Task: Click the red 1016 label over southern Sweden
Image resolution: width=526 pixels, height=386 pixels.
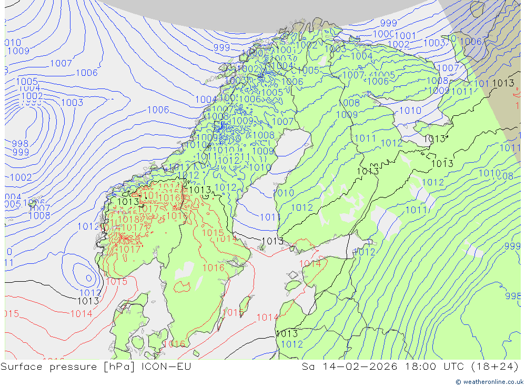Action: tap(214, 268)
